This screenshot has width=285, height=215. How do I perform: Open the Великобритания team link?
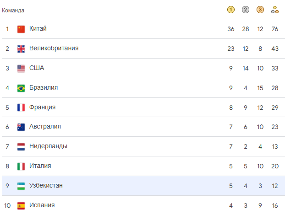point(54,48)
